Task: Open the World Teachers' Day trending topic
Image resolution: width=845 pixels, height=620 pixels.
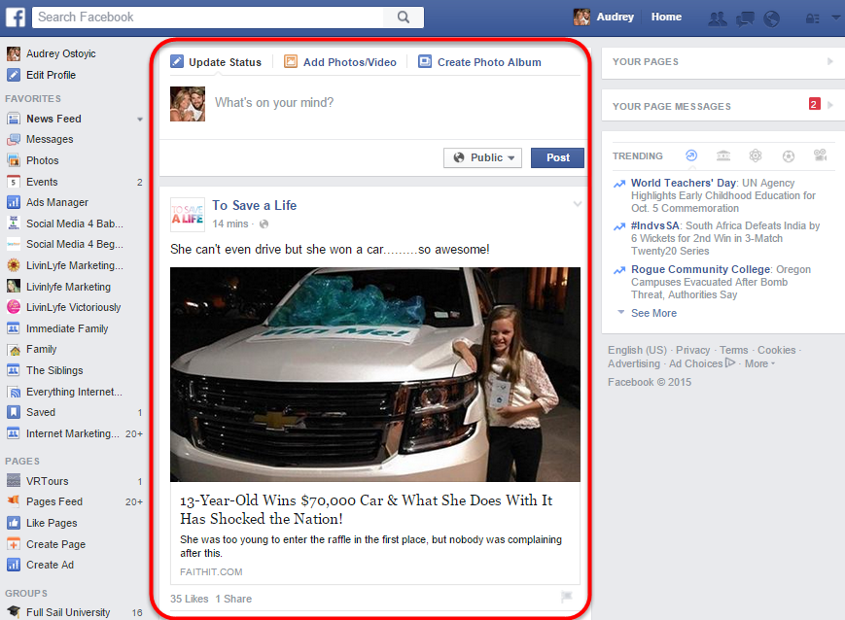Action: (684, 183)
